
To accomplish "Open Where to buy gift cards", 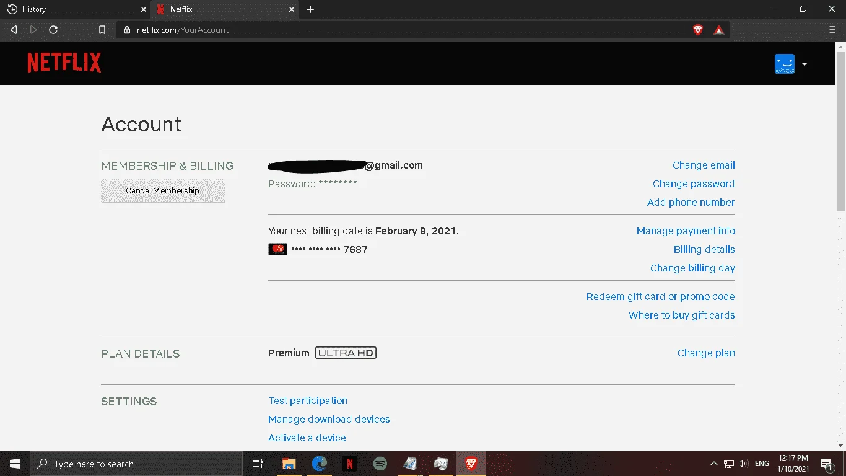I will pyautogui.click(x=682, y=315).
